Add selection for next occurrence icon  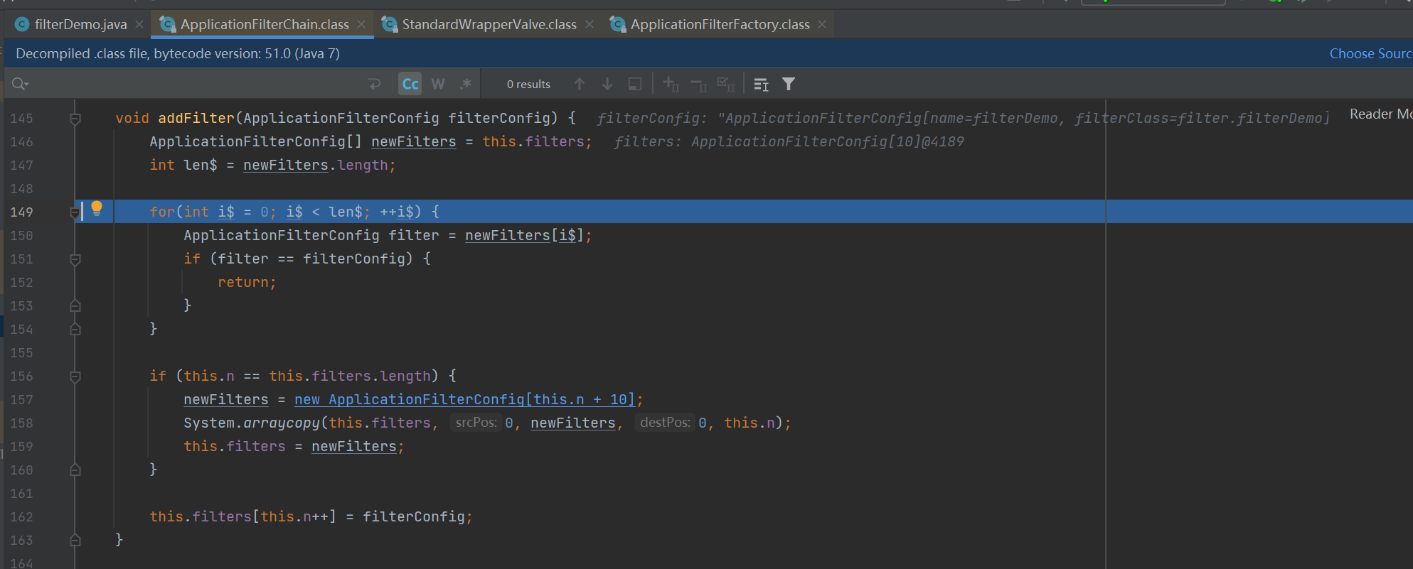(671, 84)
